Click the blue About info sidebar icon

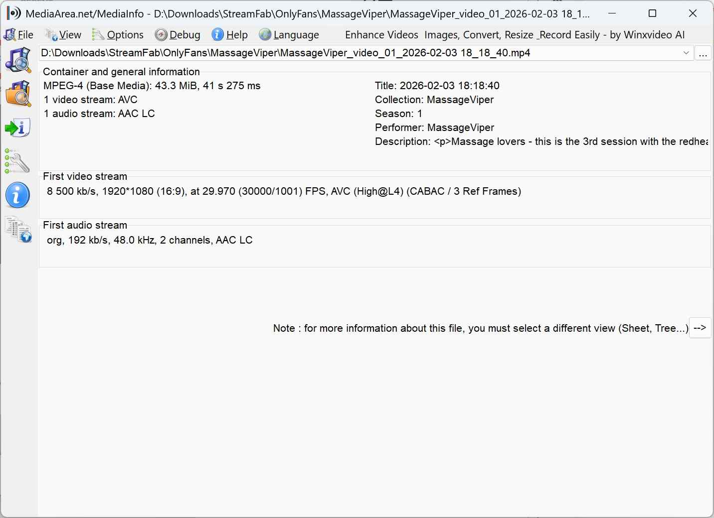click(x=18, y=195)
